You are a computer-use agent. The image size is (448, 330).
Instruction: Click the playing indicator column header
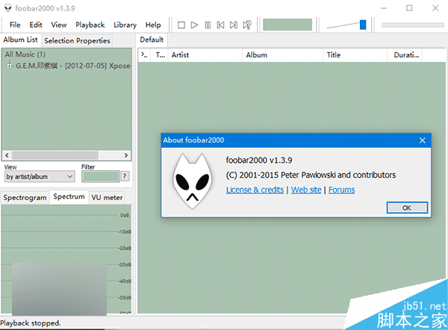pos(145,55)
